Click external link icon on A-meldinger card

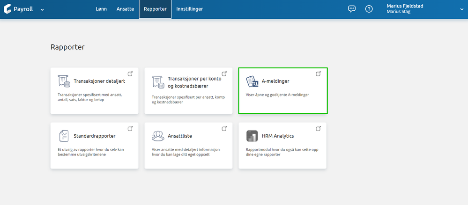pos(318,73)
